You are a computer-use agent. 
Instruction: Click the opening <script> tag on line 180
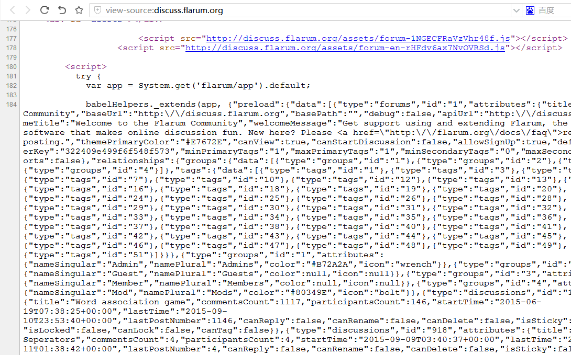(86, 67)
